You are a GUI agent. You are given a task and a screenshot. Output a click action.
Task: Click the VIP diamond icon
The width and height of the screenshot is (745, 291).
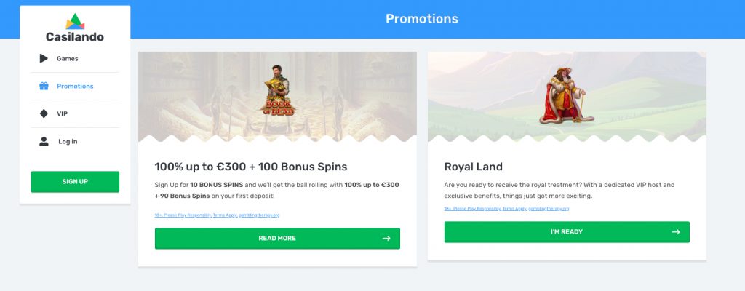(44, 113)
